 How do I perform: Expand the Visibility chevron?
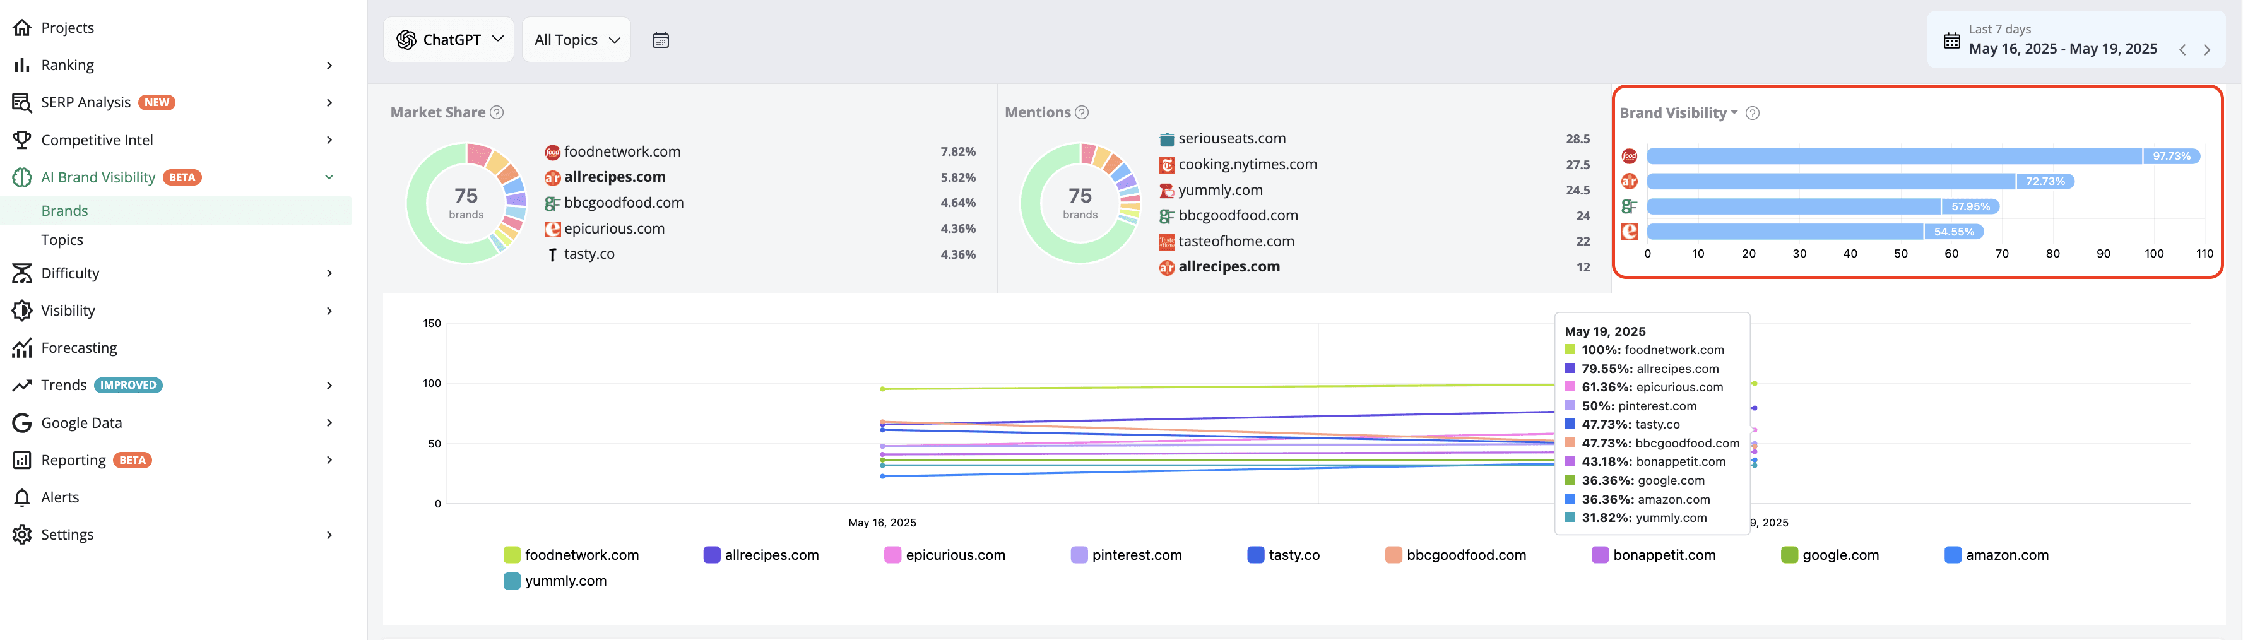[329, 311]
